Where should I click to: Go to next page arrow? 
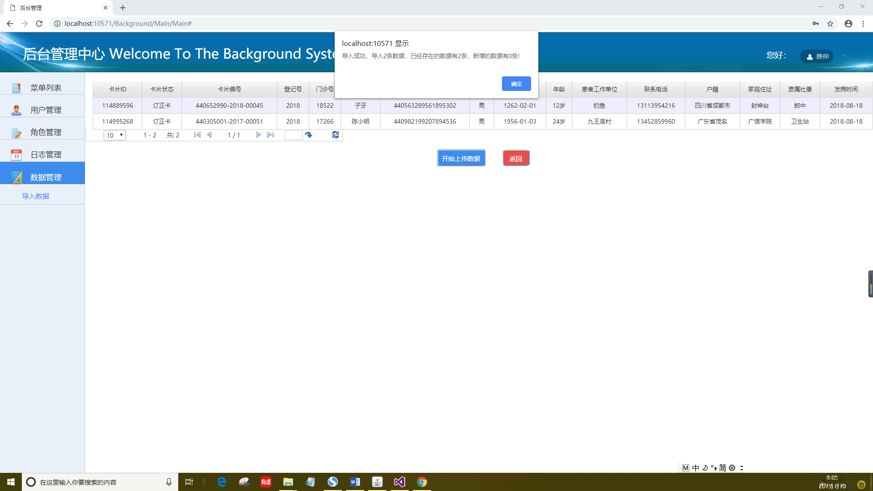[x=258, y=135]
